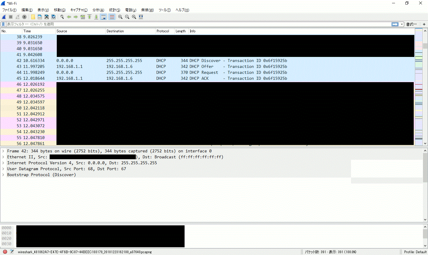Viewport: 428px width, 255px height.
Task: Go back to previous packet arrow
Action: tap(69, 17)
